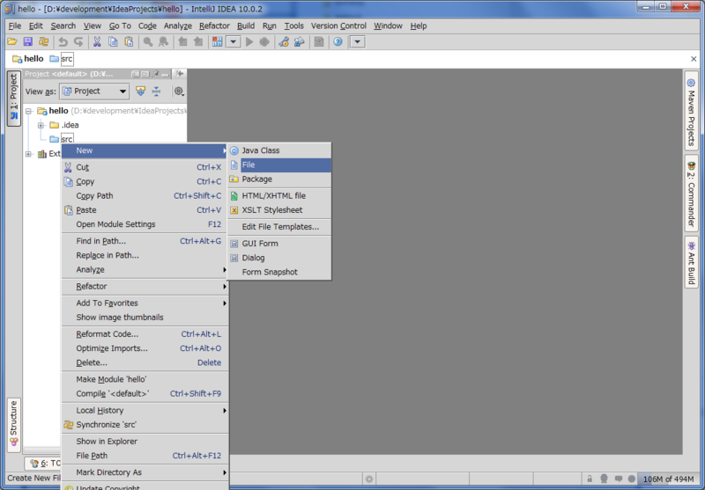Expand the Local History submenu
705x490 pixels.
point(145,410)
